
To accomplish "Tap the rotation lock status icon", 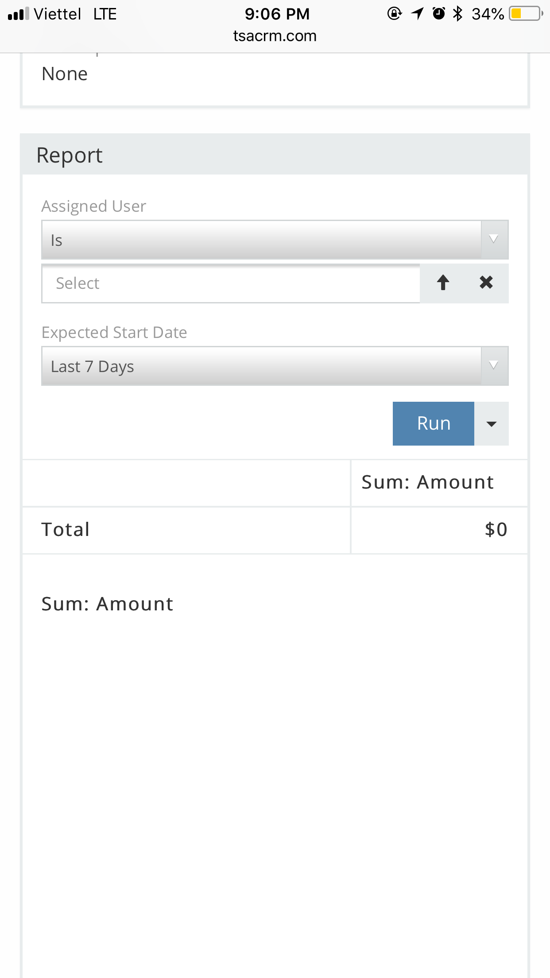I will (x=394, y=14).
